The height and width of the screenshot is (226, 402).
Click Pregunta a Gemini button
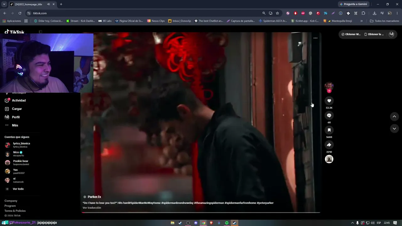coord(353,4)
